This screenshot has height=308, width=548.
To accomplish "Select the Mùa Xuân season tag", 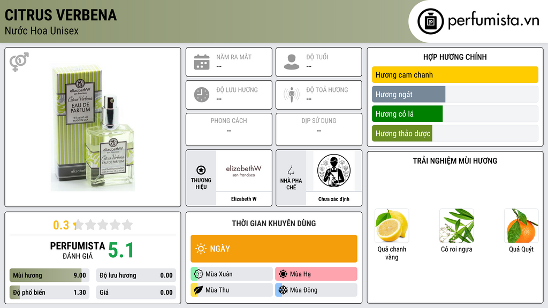I will [232, 274].
